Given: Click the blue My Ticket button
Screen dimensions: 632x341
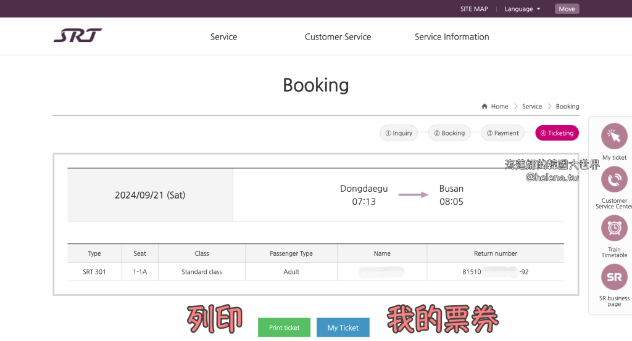Looking at the screenshot, I should click(x=343, y=327).
